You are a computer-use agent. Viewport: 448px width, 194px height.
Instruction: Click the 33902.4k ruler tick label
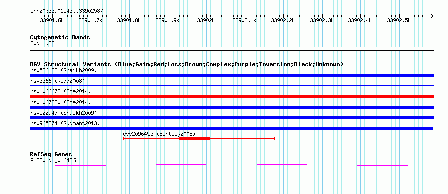pos(360,20)
